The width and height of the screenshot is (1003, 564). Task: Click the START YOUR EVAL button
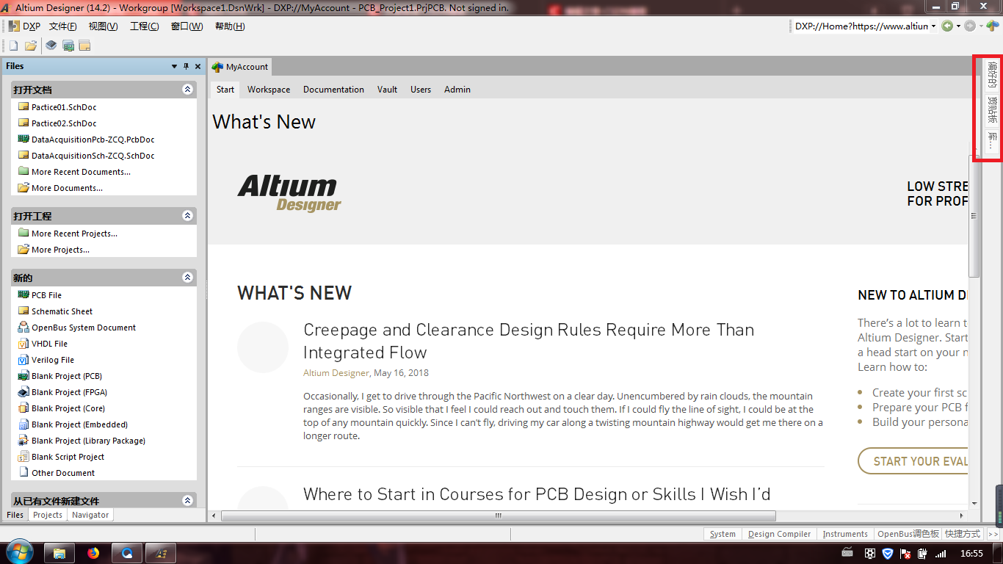click(x=913, y=461)
